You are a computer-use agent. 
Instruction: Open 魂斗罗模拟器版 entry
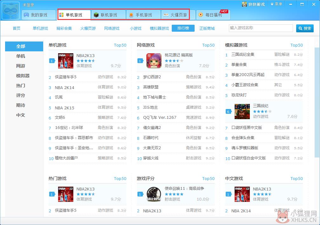click(245, 148)
